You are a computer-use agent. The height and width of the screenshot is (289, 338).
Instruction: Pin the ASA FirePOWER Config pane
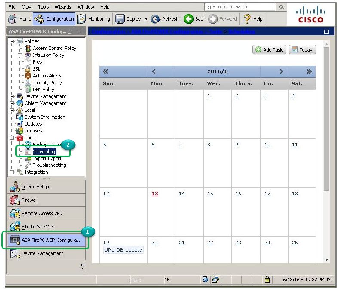point(79,32)
